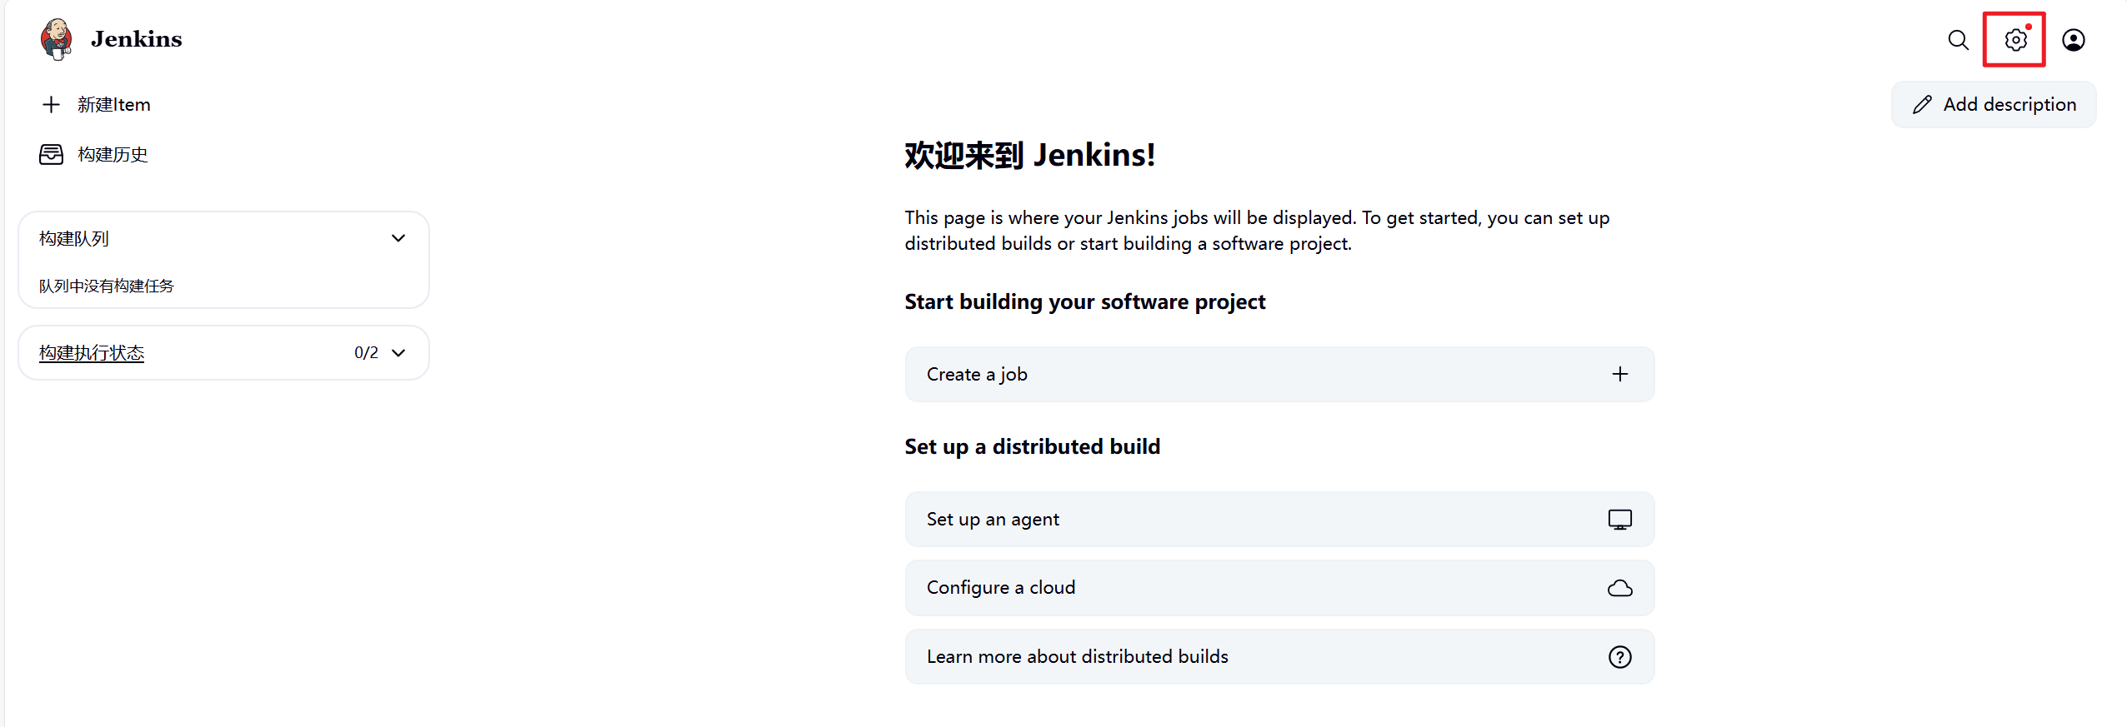This screenshot has width=2127, height=727.
Task: Select 构建历史 in the sidebar
Action: click(x=113, y=155)
